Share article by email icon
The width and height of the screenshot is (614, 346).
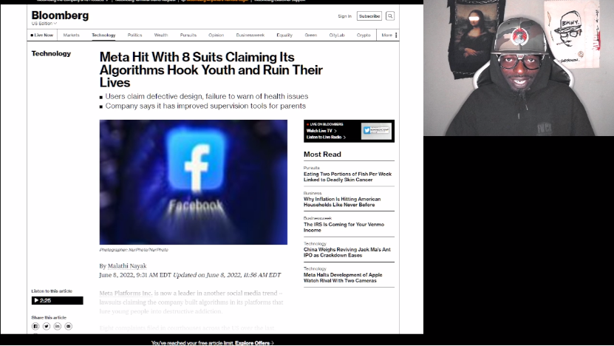69,326
